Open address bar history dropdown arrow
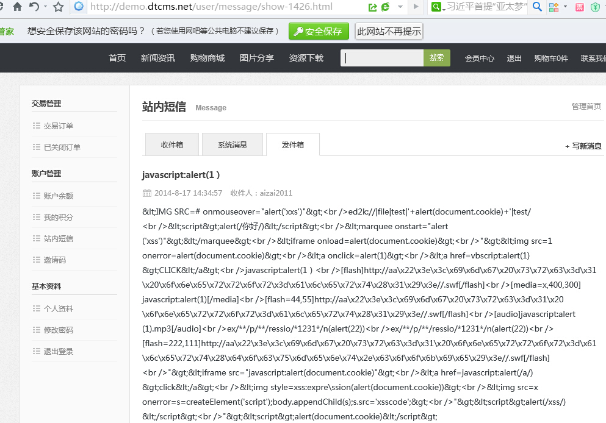The width and height of the screenshot is (606, 423). [x=400, y=7]
